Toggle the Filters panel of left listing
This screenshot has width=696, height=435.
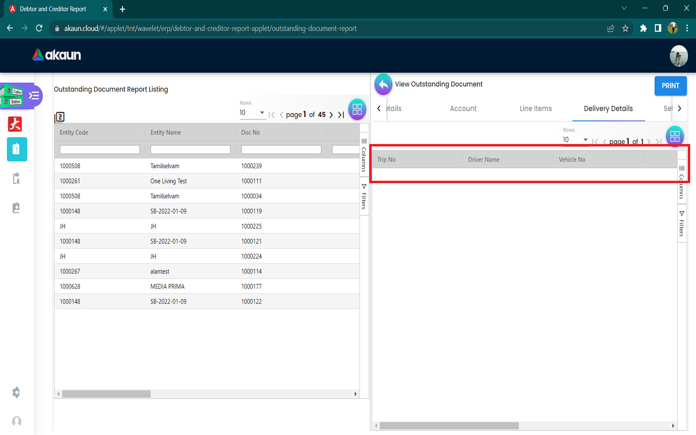coord(364,197)
